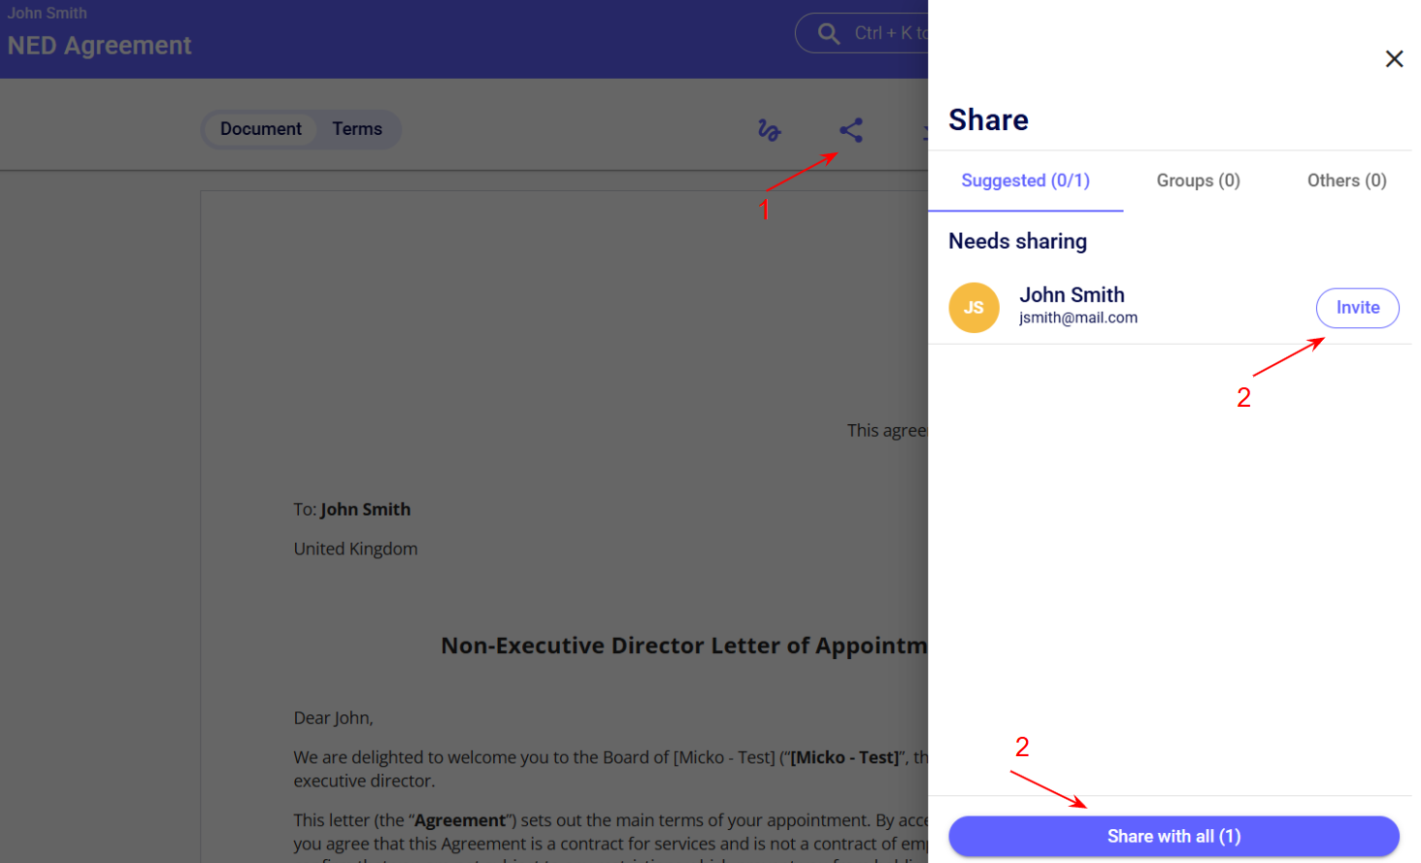Open the Others (0) tab
The width and height of the screenshot is (1421, 863).
point(1346,181)
